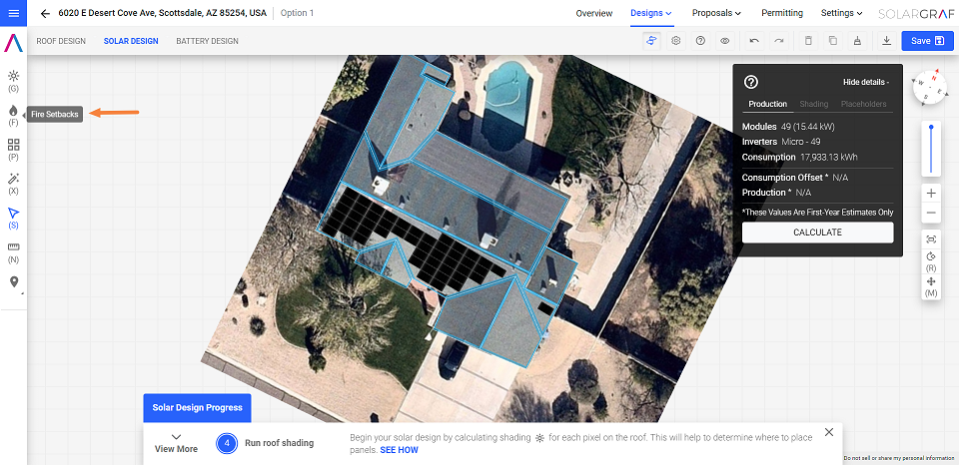The image size is (959, 465).
Task: Hide details in the production panel
Action: [865, 82]
